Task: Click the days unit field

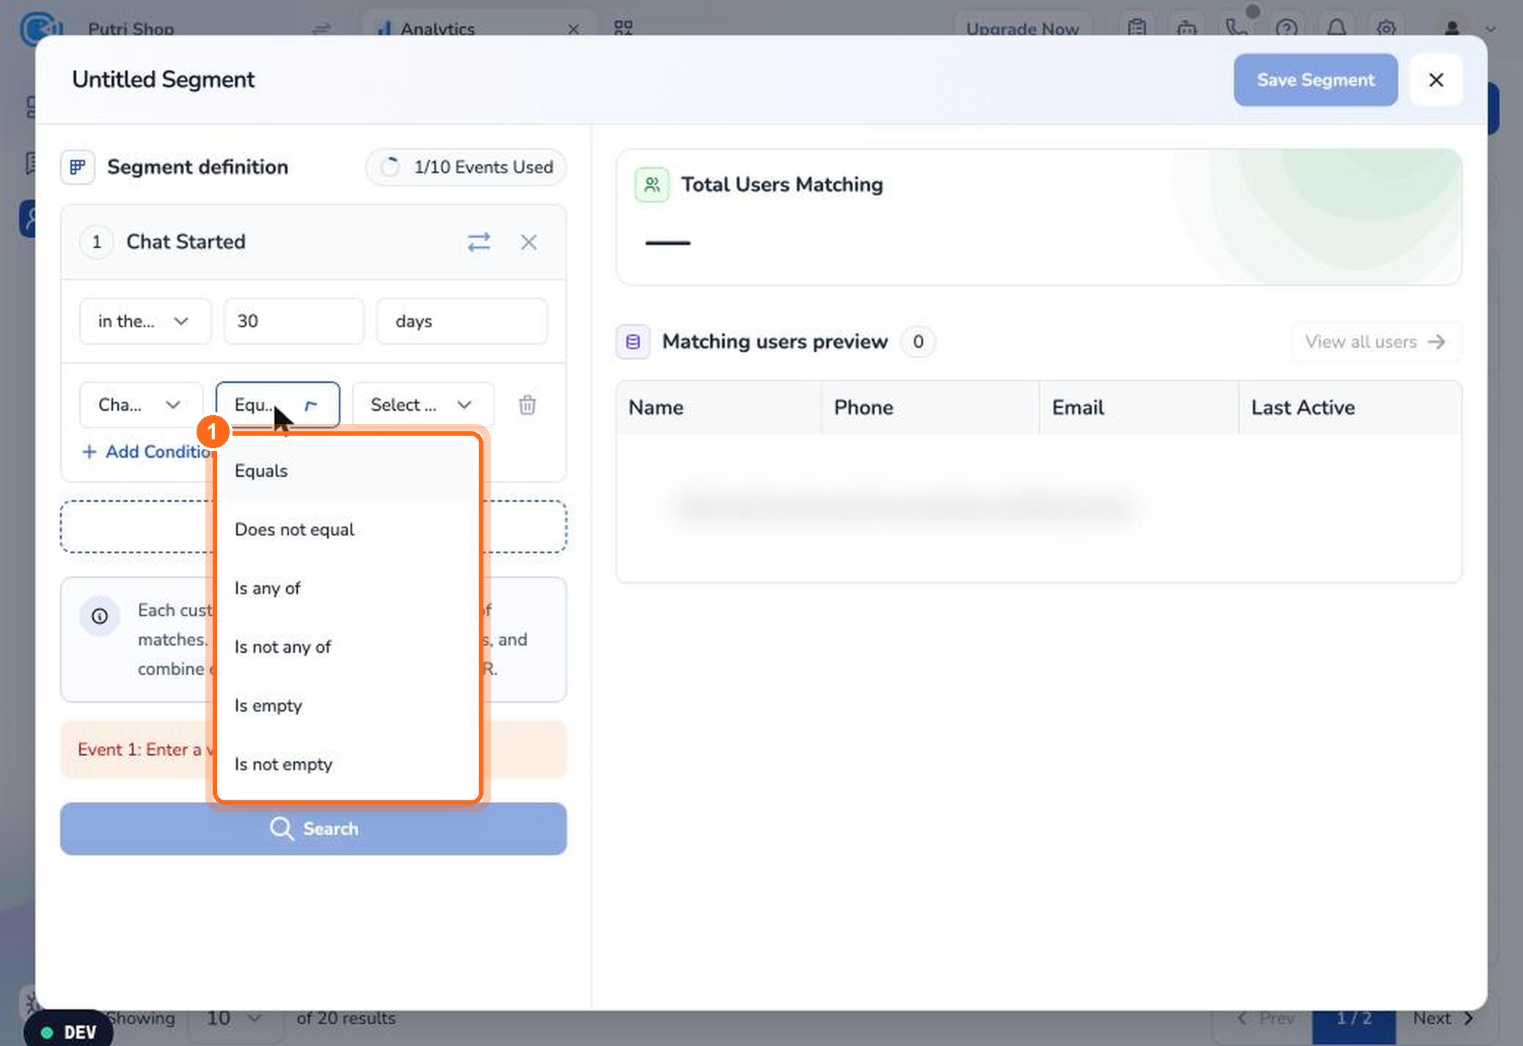Action: [461, 321]
